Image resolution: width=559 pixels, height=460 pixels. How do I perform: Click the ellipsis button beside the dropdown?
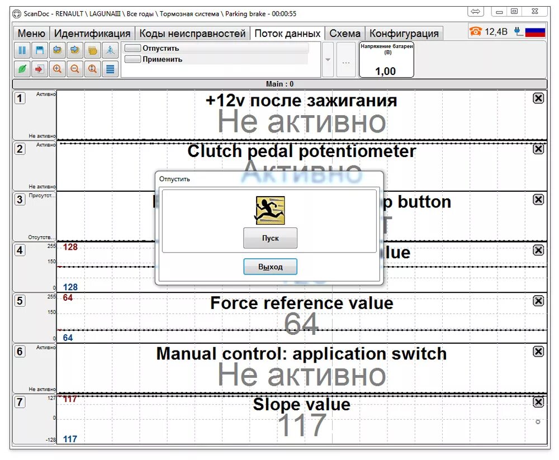[x=346, y=60]
